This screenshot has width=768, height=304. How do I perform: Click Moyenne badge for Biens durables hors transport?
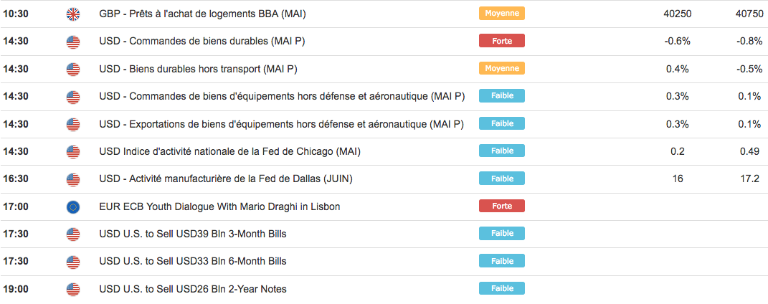[x=501, y=68]
